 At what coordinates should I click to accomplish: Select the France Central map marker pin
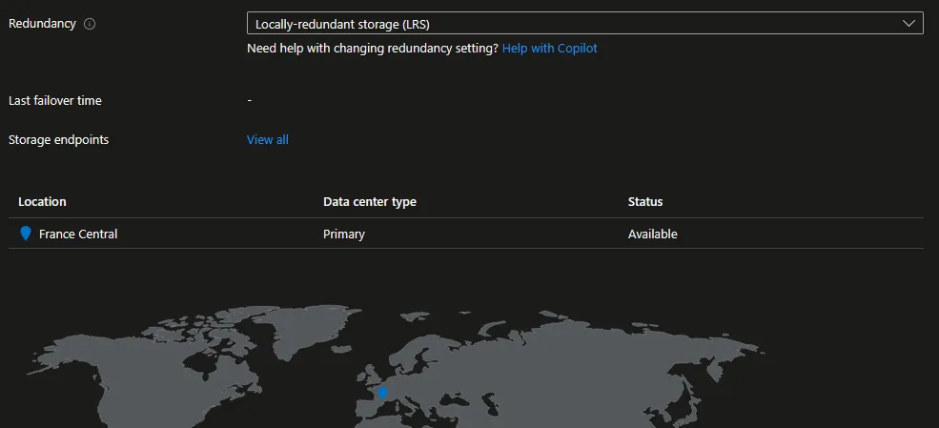point(382,394)
